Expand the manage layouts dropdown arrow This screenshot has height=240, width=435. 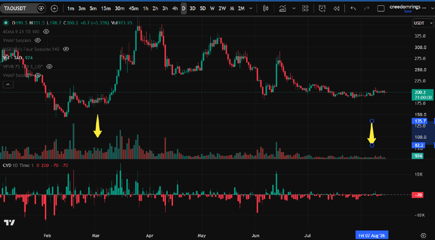point(432,8)
